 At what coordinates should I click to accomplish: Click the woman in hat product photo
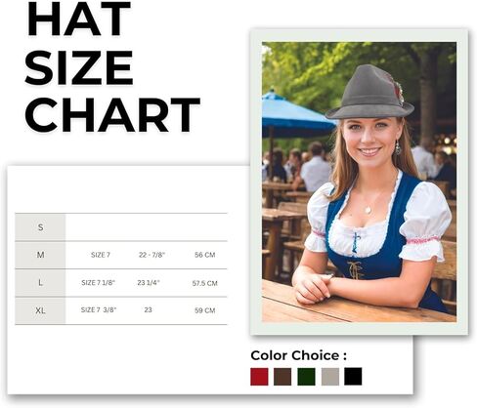click(359, 182)
